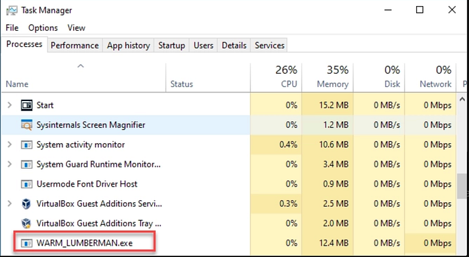Select the Sysinternals Screen Magnifier row name
Viewport: 469px width, 257px height.
(x=90, y=125)
